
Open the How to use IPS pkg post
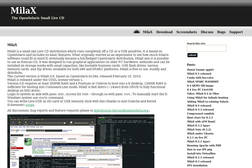click(199, 150)
